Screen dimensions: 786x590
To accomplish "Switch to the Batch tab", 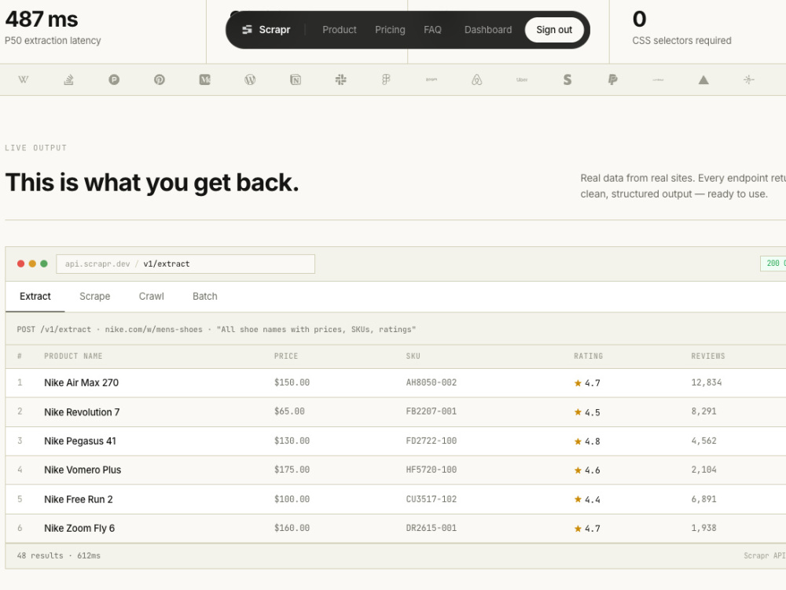I will click(205, 297).
